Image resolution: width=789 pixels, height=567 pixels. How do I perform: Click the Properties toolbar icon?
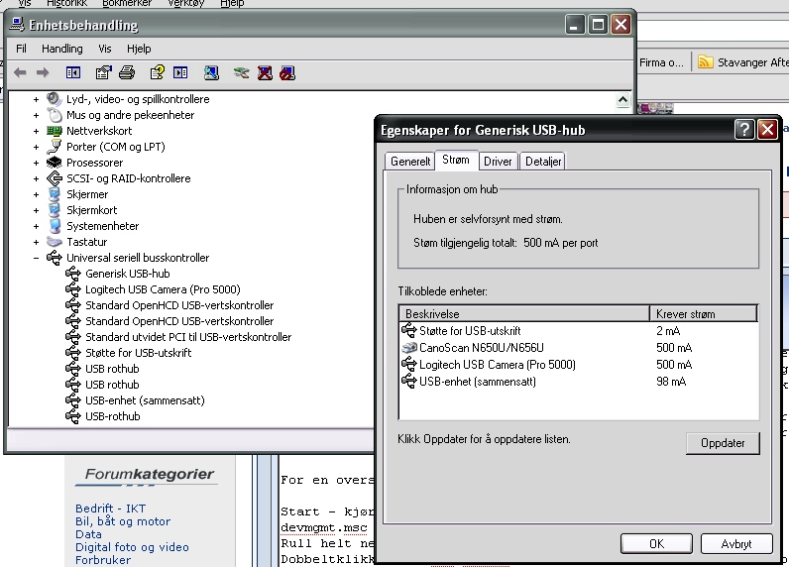coord(103,72)
